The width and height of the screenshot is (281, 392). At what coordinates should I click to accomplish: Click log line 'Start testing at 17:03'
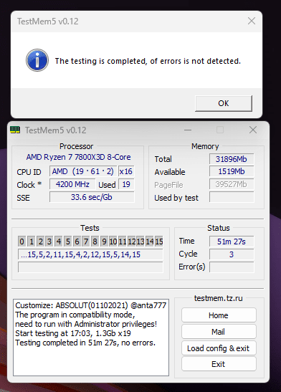point(72,333)
